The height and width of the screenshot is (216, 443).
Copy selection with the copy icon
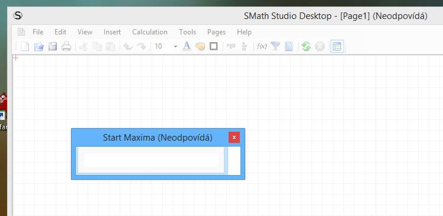pyautogui.click(x=97, y=46)
